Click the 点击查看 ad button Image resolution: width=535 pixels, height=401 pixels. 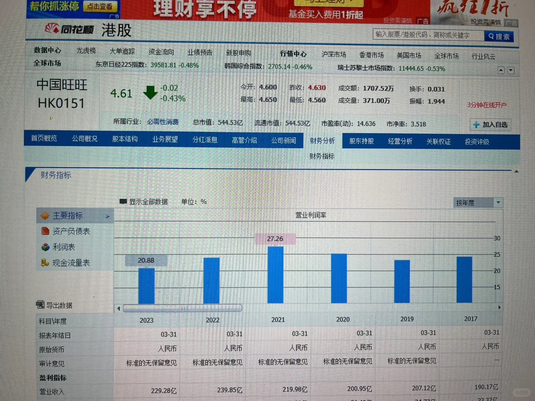point(100,6)
